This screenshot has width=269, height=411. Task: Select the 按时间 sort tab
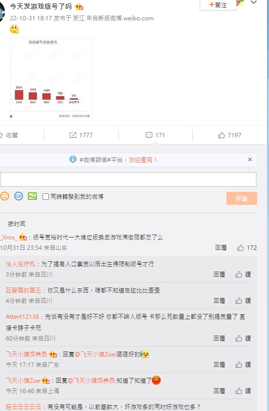16,224
